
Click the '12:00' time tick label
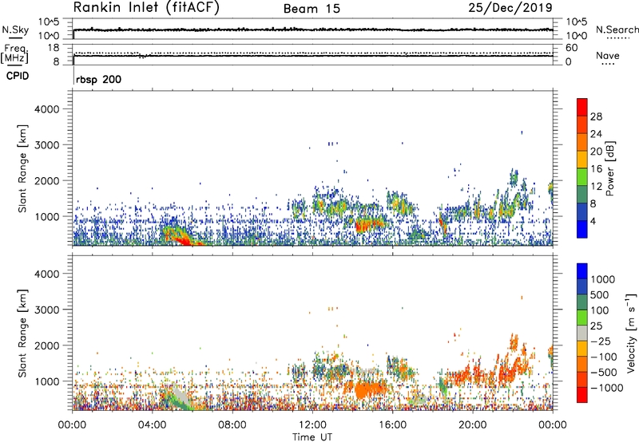312,425
